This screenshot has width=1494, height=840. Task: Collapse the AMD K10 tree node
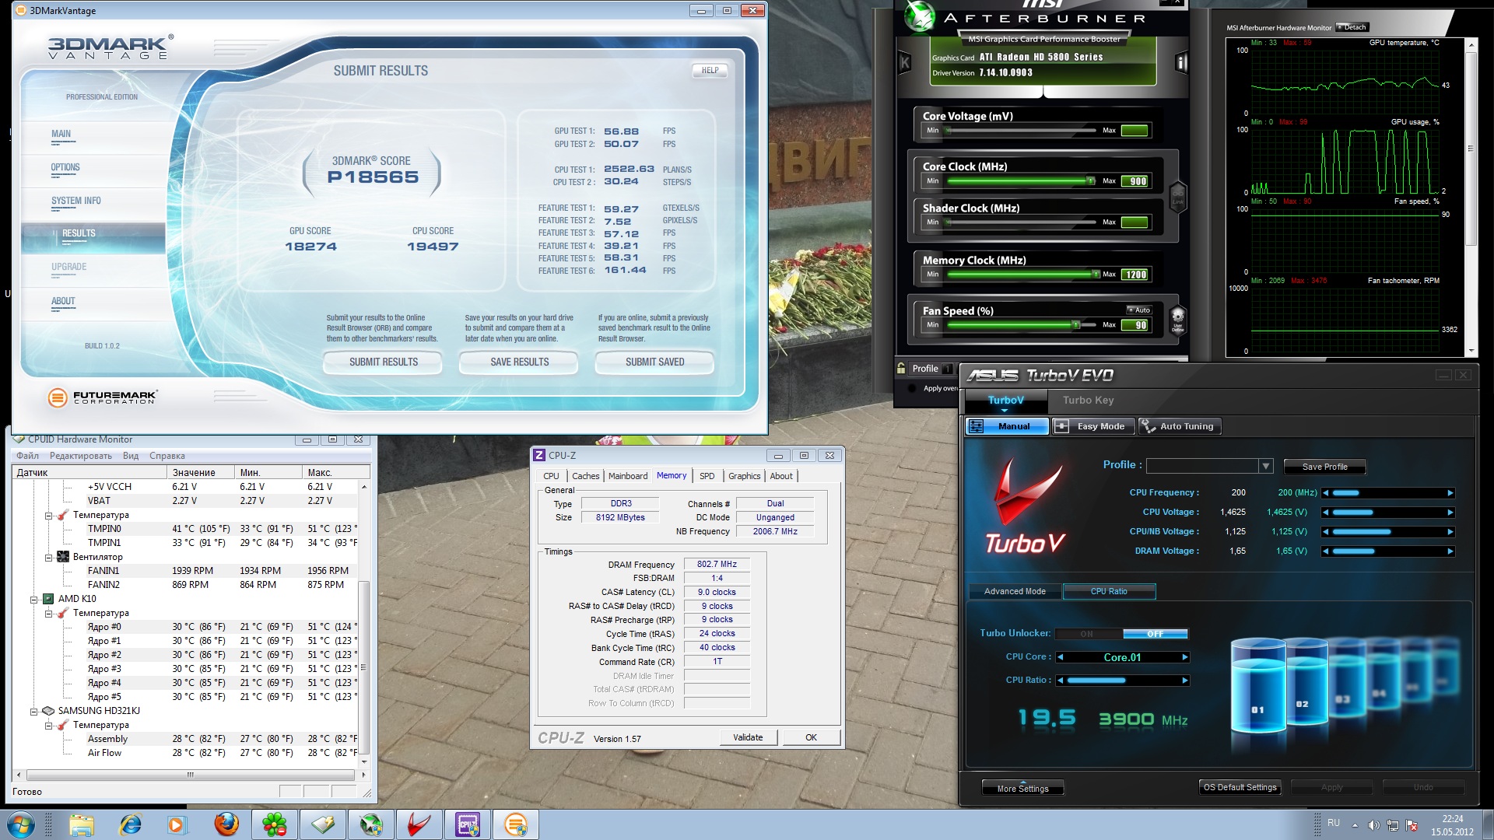(x=34, y=599)
